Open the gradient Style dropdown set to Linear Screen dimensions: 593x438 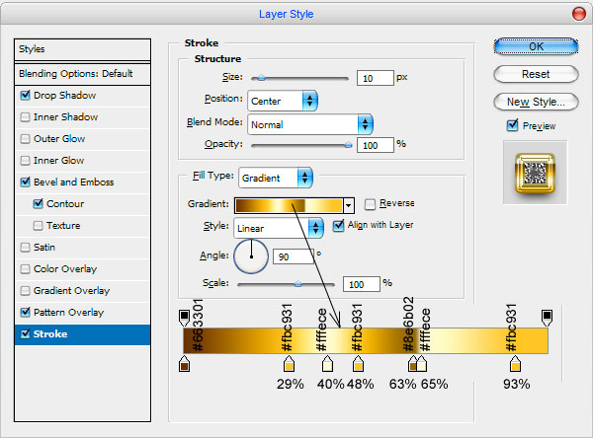pyautogui.click(x=279, y=228)
